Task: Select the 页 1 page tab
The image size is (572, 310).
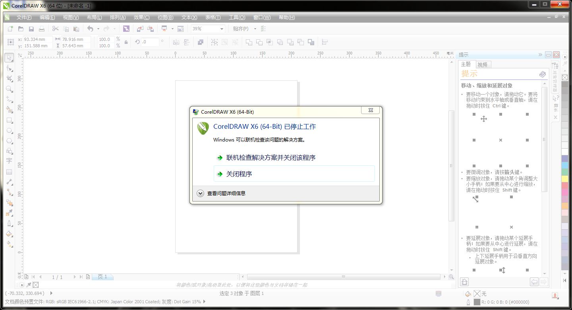Action: tap(102, 277)
